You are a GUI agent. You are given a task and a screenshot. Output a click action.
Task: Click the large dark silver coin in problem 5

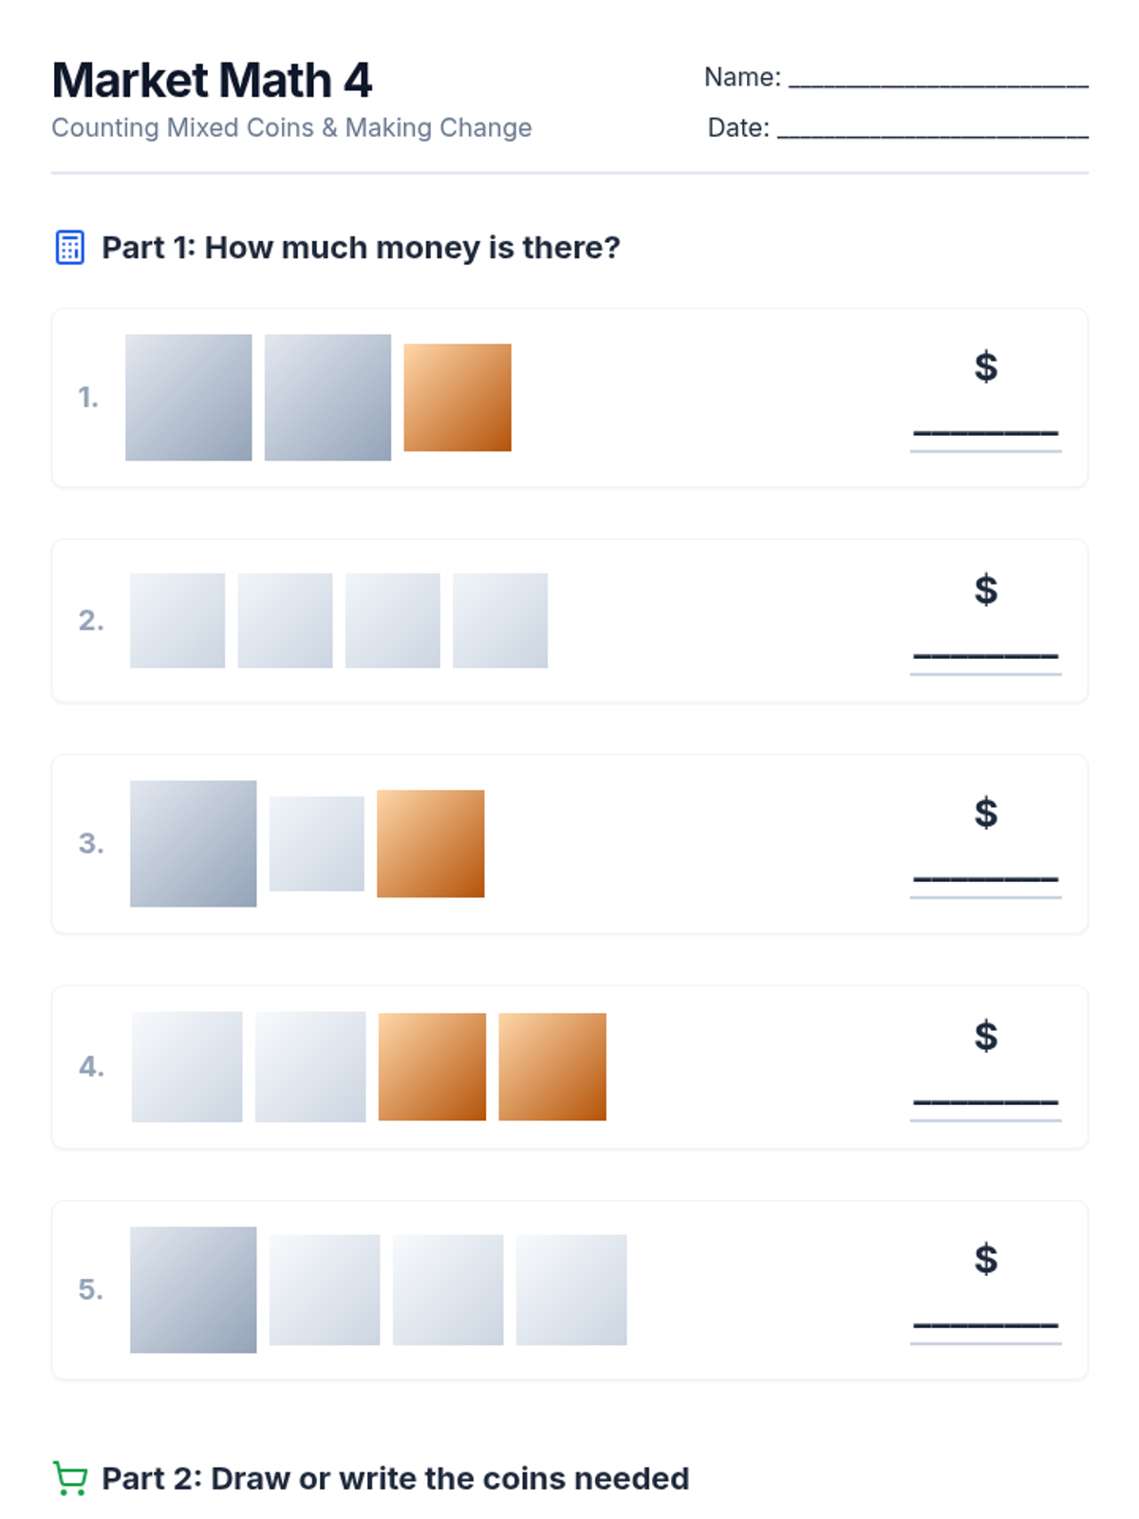[193, 1289]
